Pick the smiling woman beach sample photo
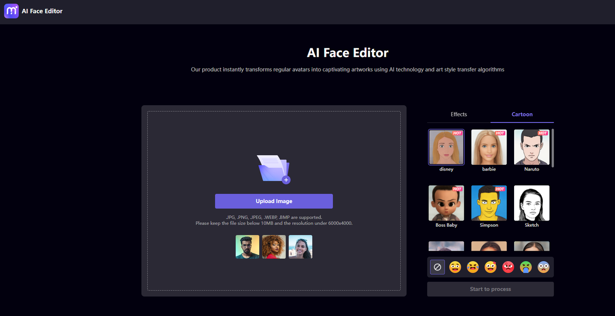The image size is (615, 316). 300,247
